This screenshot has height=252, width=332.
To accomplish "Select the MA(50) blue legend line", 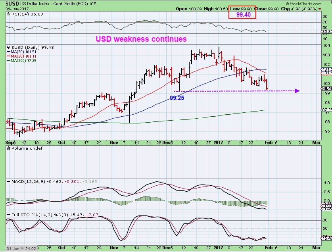I will [x=8, y=52].
